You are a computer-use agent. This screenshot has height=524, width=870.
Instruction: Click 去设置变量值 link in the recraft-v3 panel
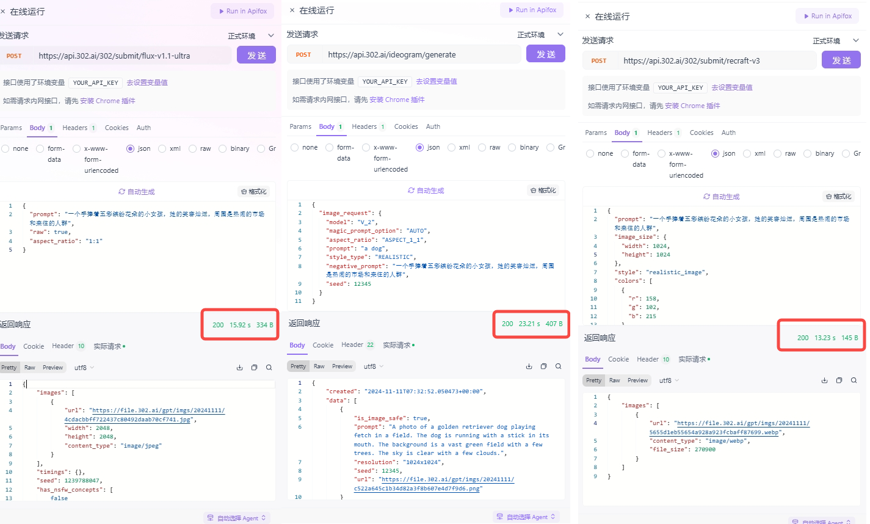coord(732,87)
